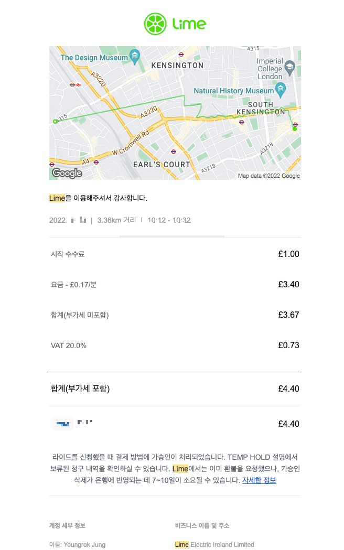The height and width of the screenshot is (550, 344).
Task: Click the payment card icon
Action: pos(63,424)
